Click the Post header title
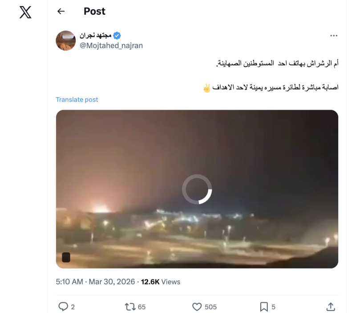This screenshot has width=356, height=313. pyautogui.click(x=94, y=12)
